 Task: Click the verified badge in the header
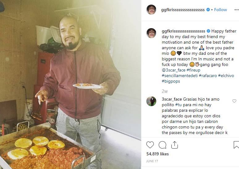pos(208,10)
